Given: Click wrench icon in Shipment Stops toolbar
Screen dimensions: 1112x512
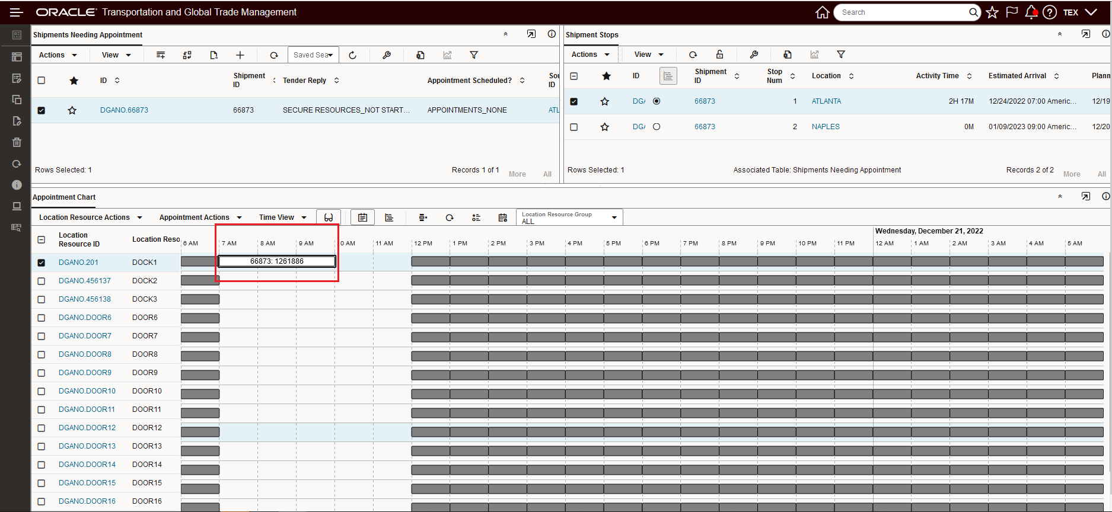Looking at the screenshot, I should tap(754, 55).
